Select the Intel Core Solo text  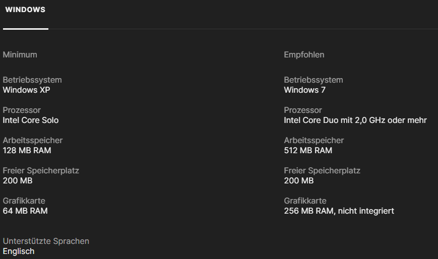31,120
